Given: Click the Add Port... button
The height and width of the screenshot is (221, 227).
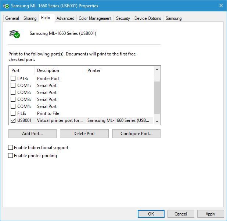Looking at the screenshot, I should [32, 134].
